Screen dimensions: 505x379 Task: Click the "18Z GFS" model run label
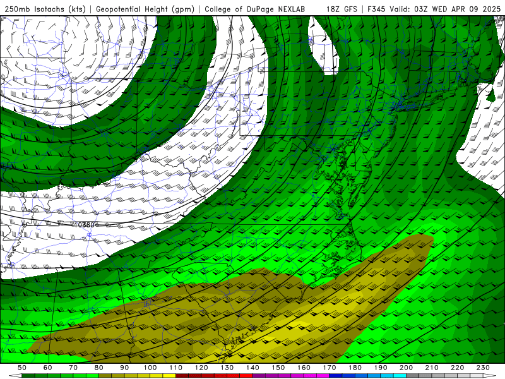click(342, 9)
